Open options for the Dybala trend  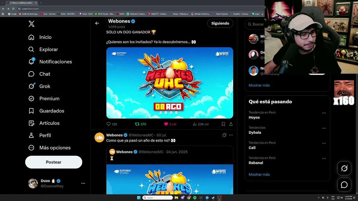[324, 128]
